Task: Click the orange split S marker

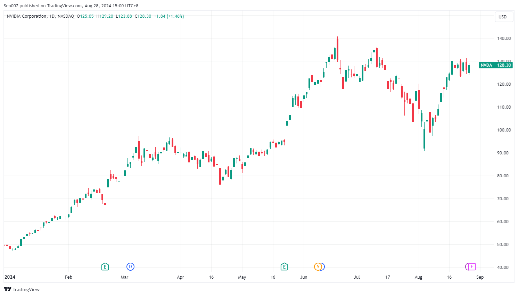Action: 318,267
